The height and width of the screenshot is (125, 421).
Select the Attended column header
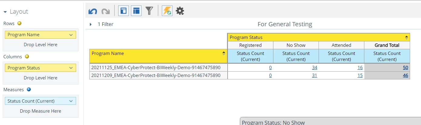342,45
